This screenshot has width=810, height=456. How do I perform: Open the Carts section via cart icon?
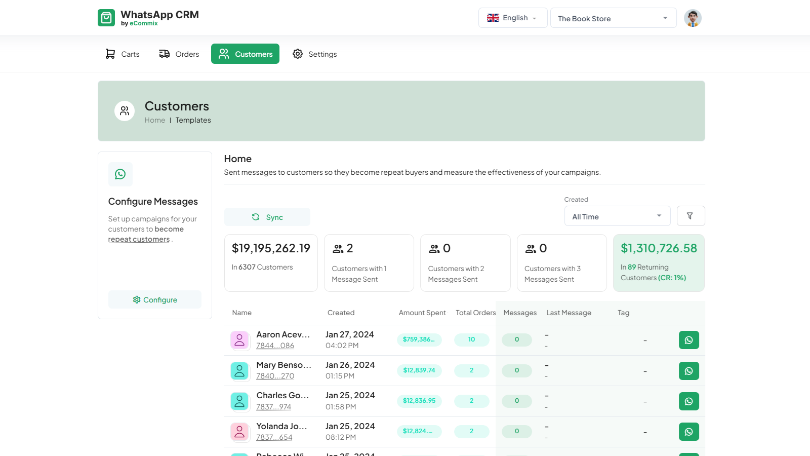coord(110,54)
